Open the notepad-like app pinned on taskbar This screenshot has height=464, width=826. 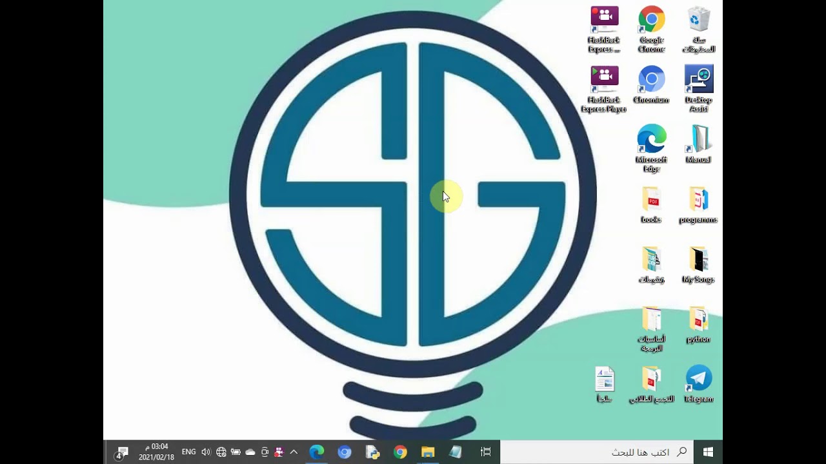click(x=456, y=452)
